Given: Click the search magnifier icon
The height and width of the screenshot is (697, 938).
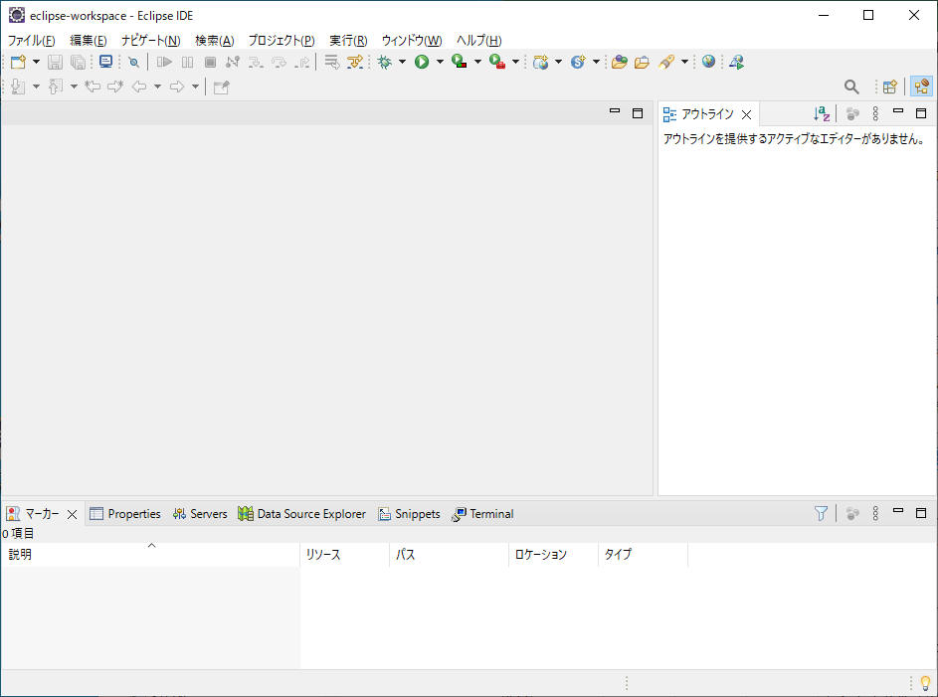Looking at the screenshot, I should click(x=851, y=87).
